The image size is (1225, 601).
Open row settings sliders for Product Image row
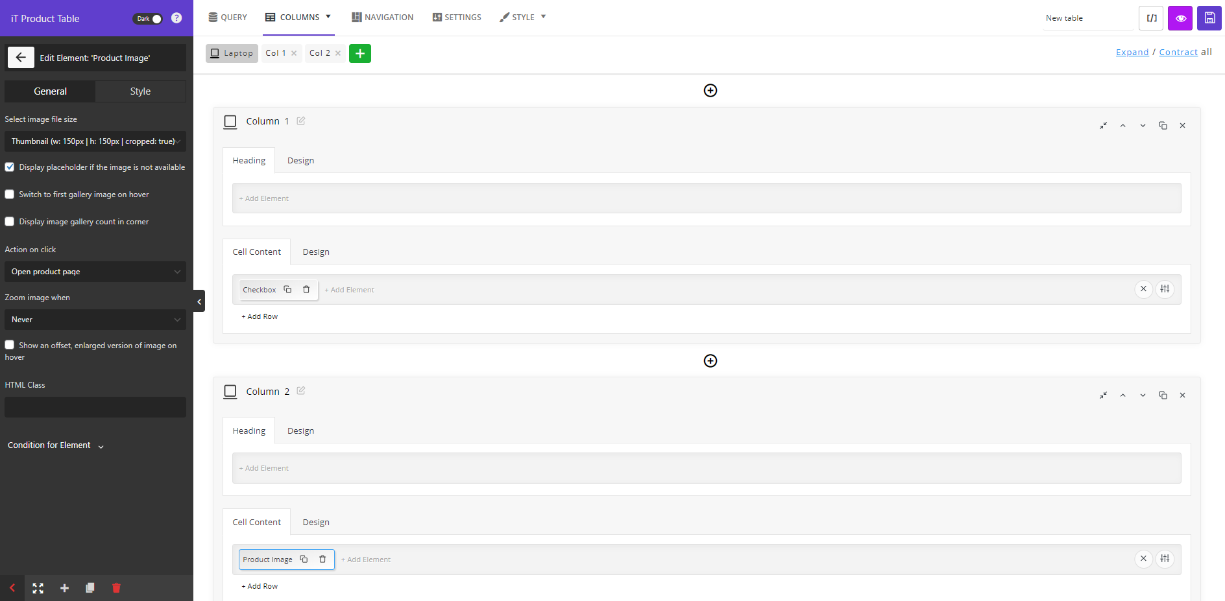(1165, 559)
